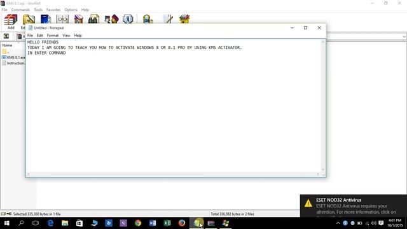The image size is (407, 229).
Task: Click the Notepad horizontal scrollbar
Action: click(173, 174)
